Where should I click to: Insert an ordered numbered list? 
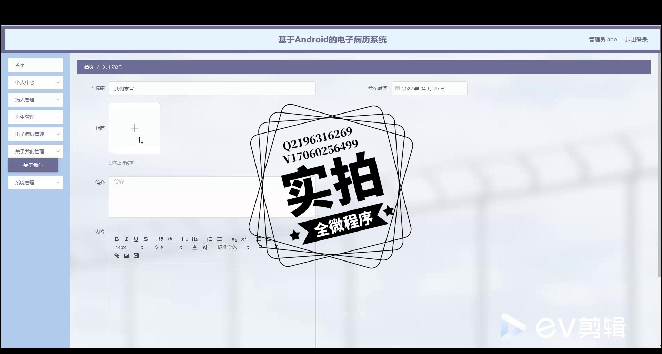coord(210,239)
